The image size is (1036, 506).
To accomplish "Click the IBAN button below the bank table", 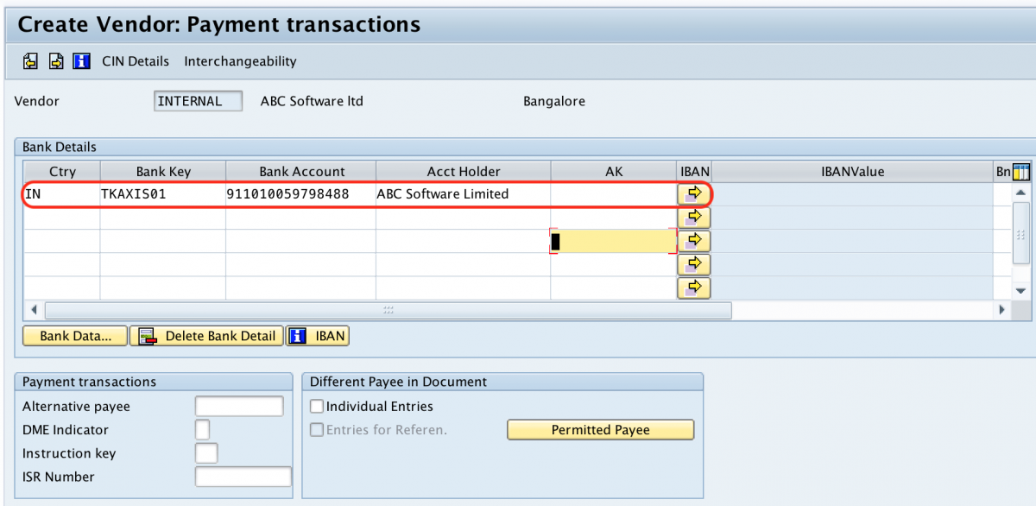I will click(317, 335).
